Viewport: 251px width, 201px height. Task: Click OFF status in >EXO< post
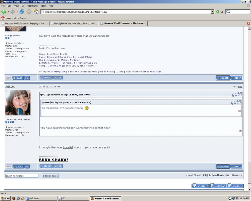[x=9, y=166]
